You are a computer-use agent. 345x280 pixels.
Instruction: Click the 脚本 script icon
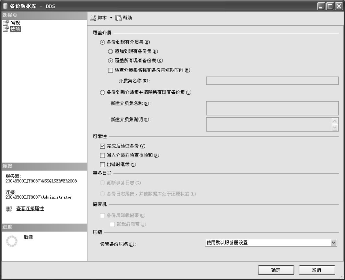coord(93,18)
